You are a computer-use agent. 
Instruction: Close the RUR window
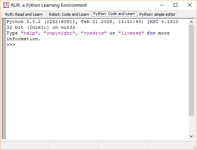[190, 5]
